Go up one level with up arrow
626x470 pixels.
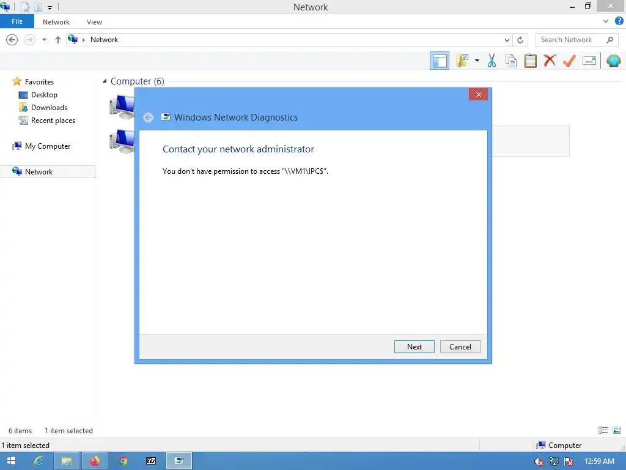pyautogui.click(x=58, y=40)
